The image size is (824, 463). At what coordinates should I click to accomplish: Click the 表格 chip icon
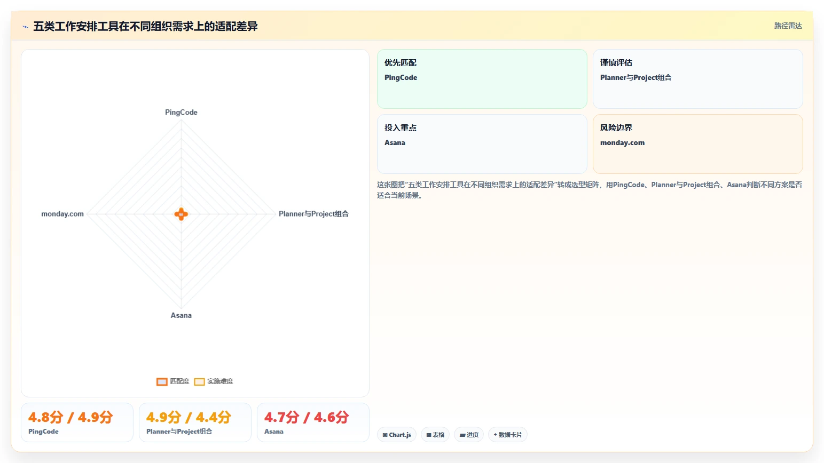[x=429, y=435]
